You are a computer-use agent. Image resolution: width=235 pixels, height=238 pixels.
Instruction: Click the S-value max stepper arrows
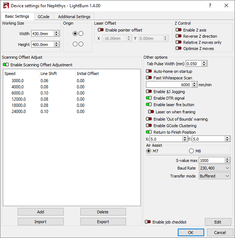(x=227, y=160)
